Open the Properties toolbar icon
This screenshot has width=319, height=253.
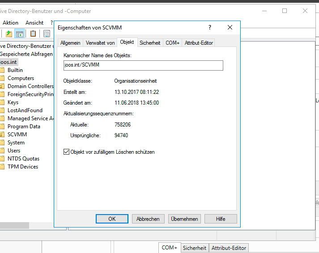[x=47, y=34]
